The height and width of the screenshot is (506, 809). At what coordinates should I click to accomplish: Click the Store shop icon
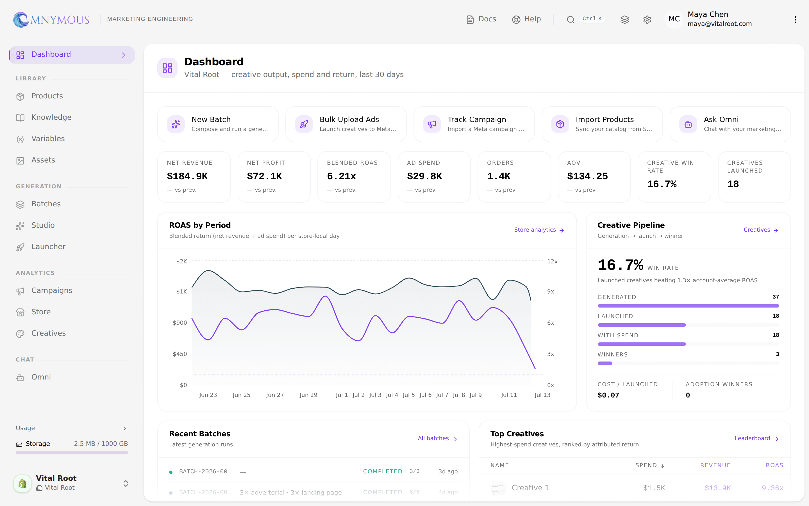[x=21, y=312]
